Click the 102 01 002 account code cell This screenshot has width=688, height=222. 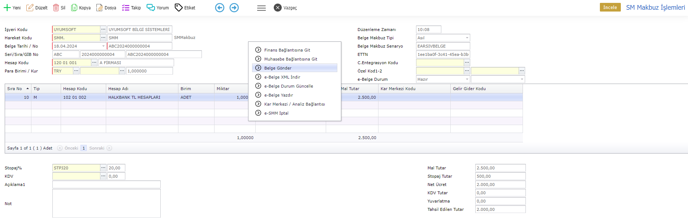pyautogui.click(x=83, y=97)
